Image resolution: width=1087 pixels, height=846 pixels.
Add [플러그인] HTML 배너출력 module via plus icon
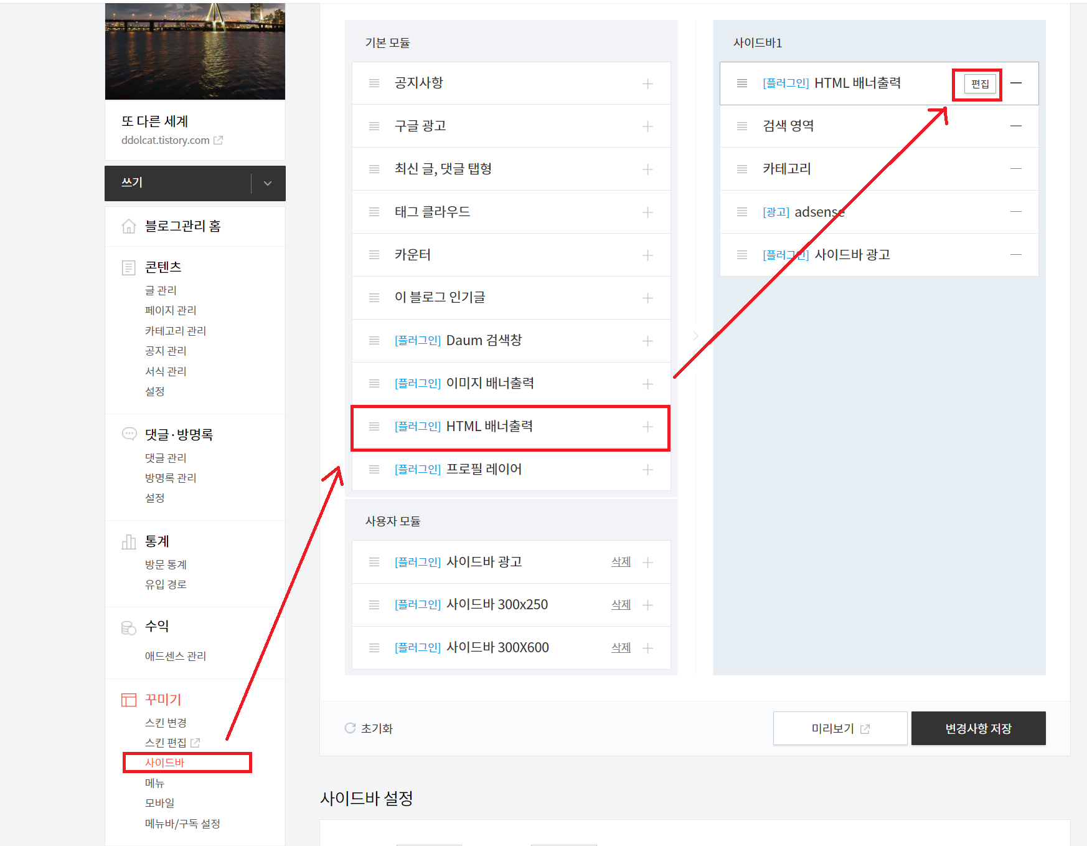tap(647, 427)
